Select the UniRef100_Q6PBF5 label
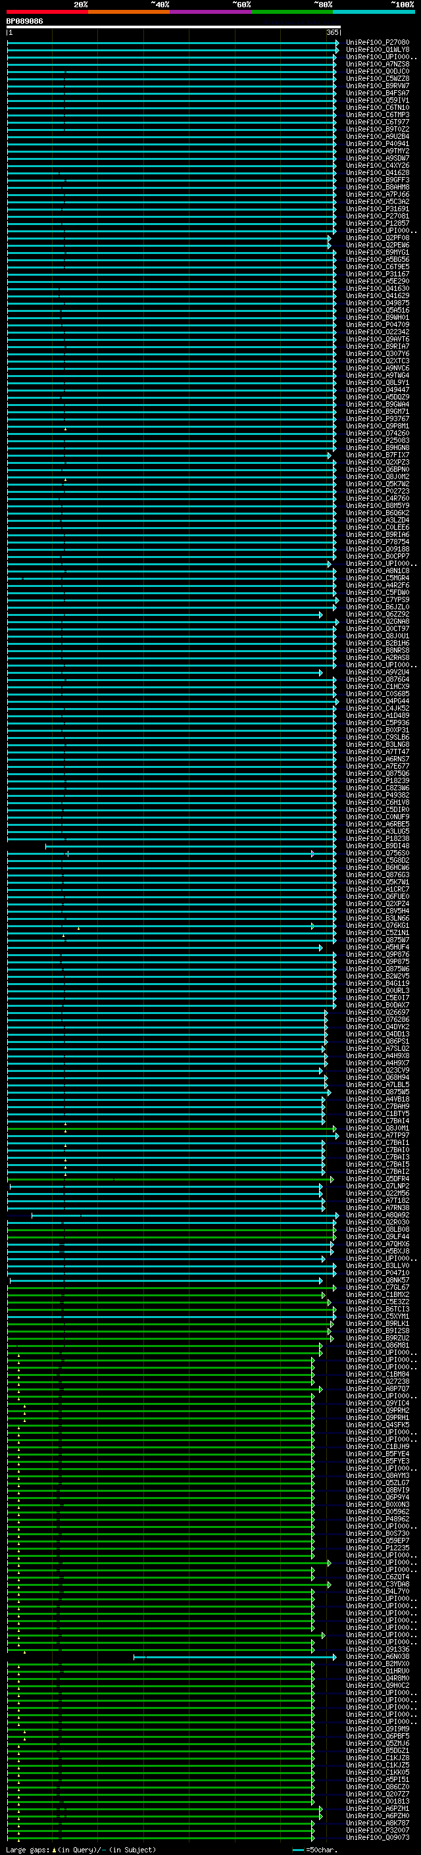Screen dimensions: 421x1855 coord(378,1737)
